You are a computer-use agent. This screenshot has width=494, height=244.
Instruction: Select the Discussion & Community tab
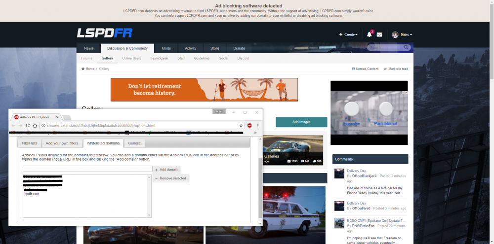point(127,48)
